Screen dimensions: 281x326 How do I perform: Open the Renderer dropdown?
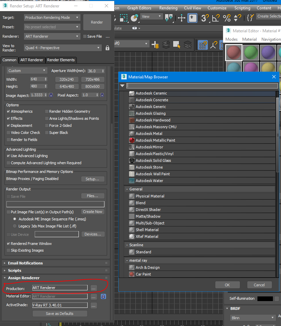point(52,36)
